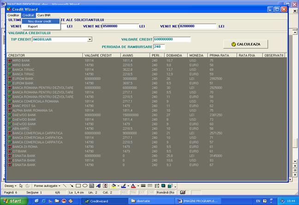Click the PRIMA RATA column header

222,55
